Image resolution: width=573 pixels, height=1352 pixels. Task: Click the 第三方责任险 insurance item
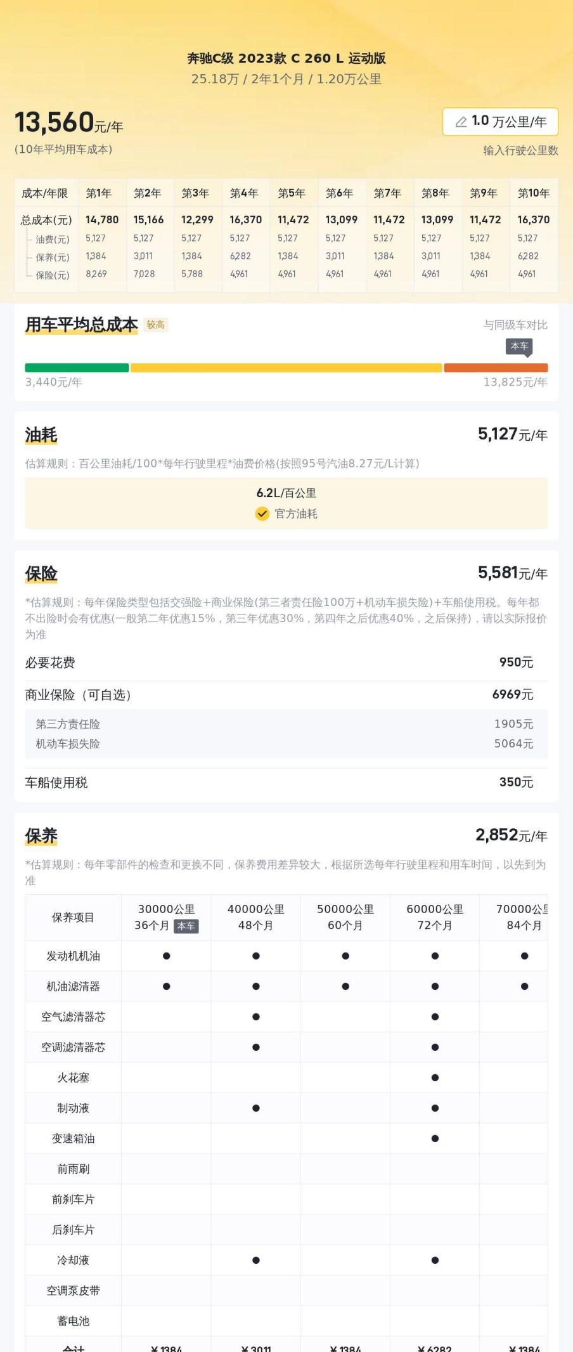[x=68, y=724]
